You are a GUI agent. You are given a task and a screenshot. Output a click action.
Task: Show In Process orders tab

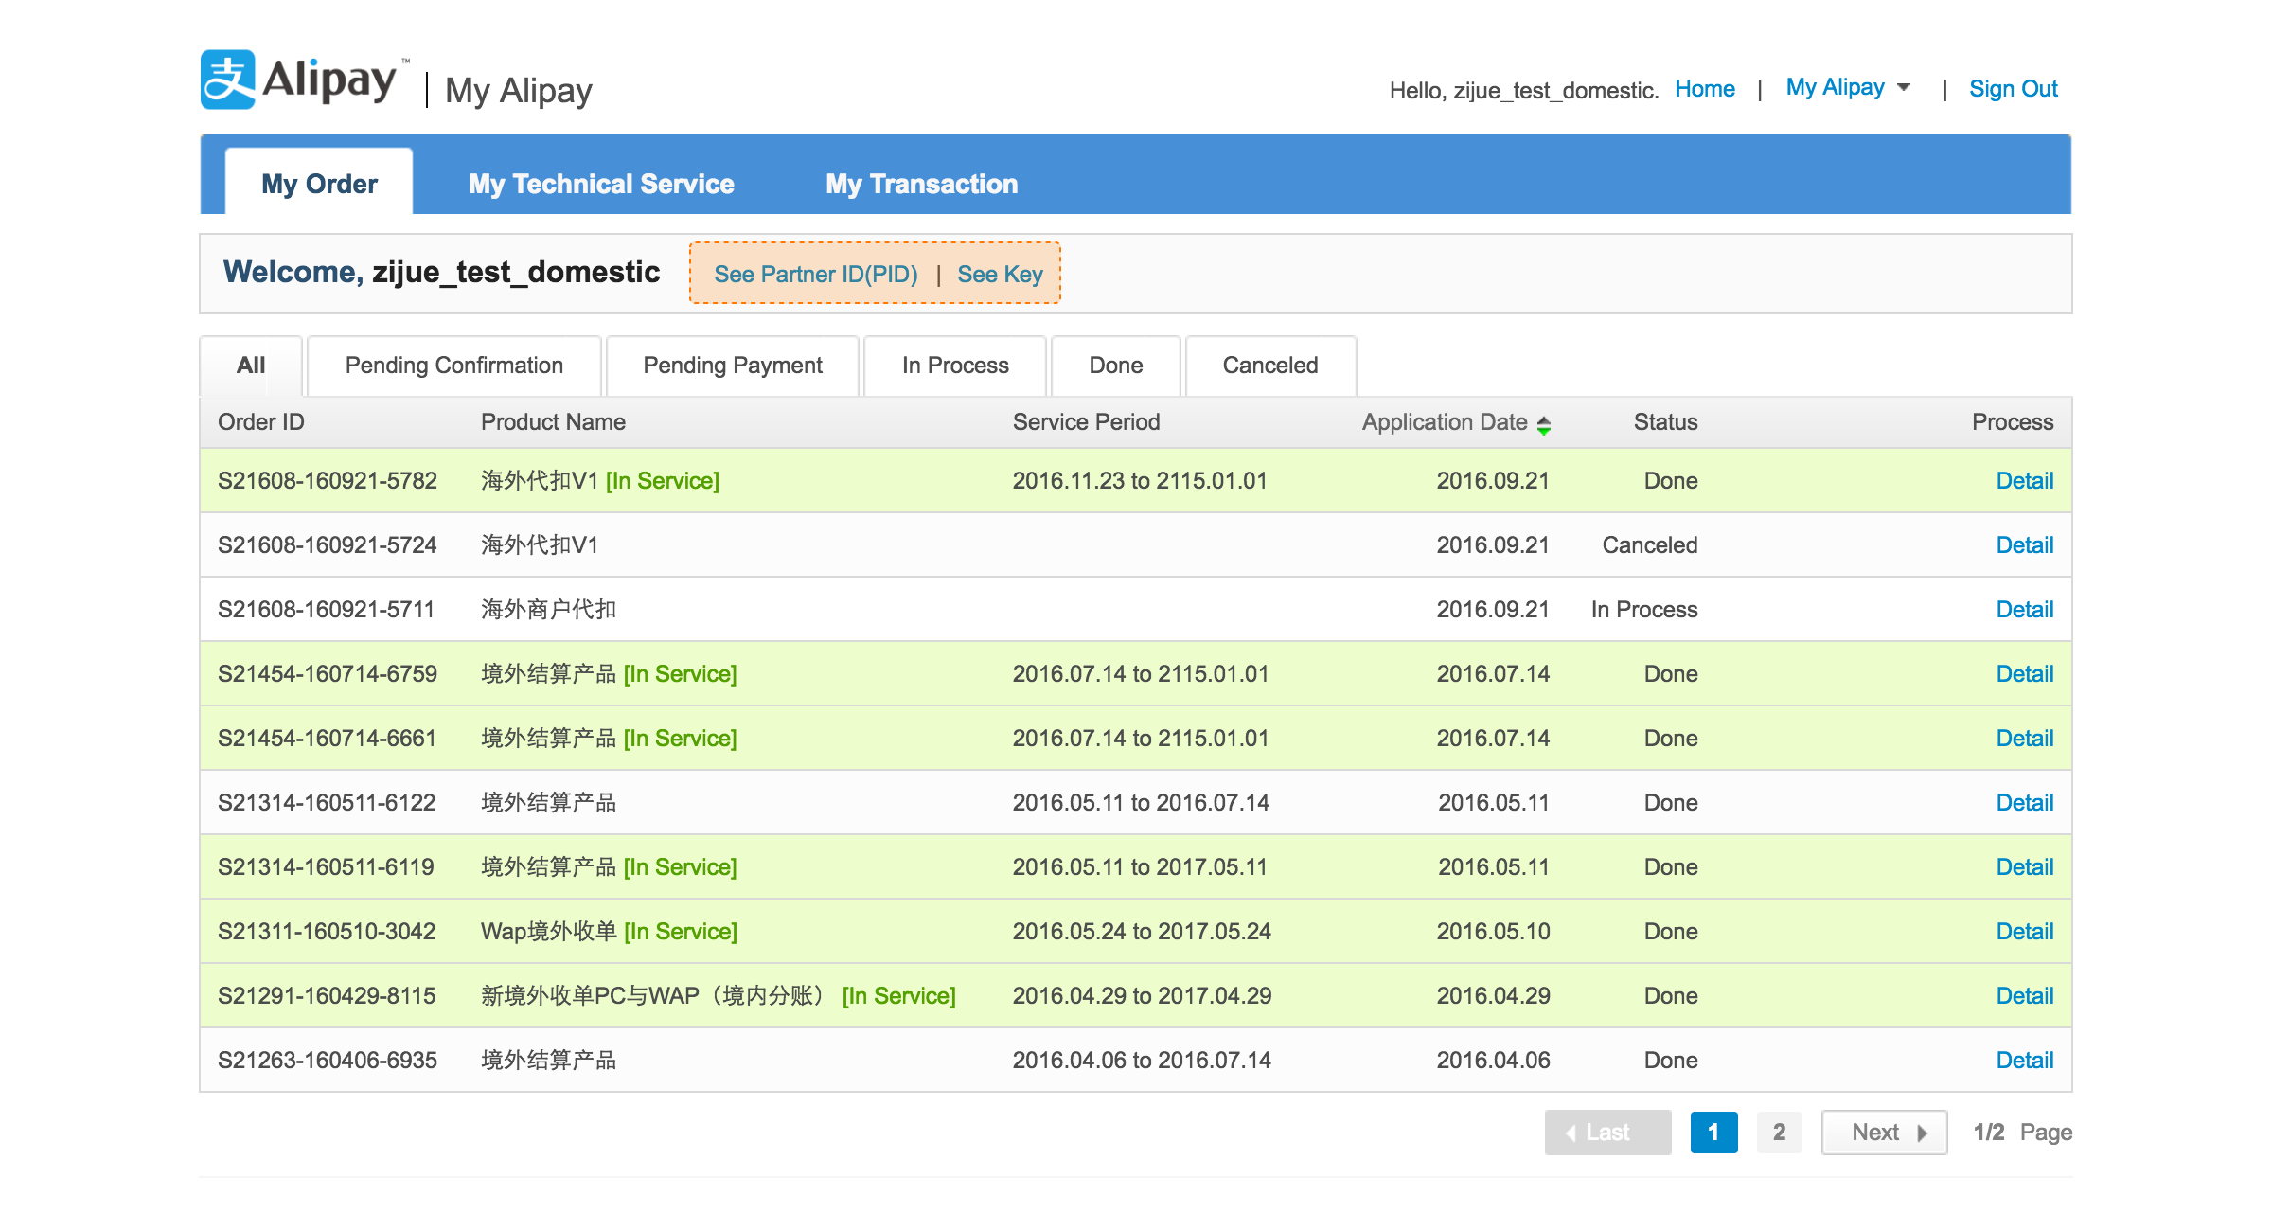[955, 366]
